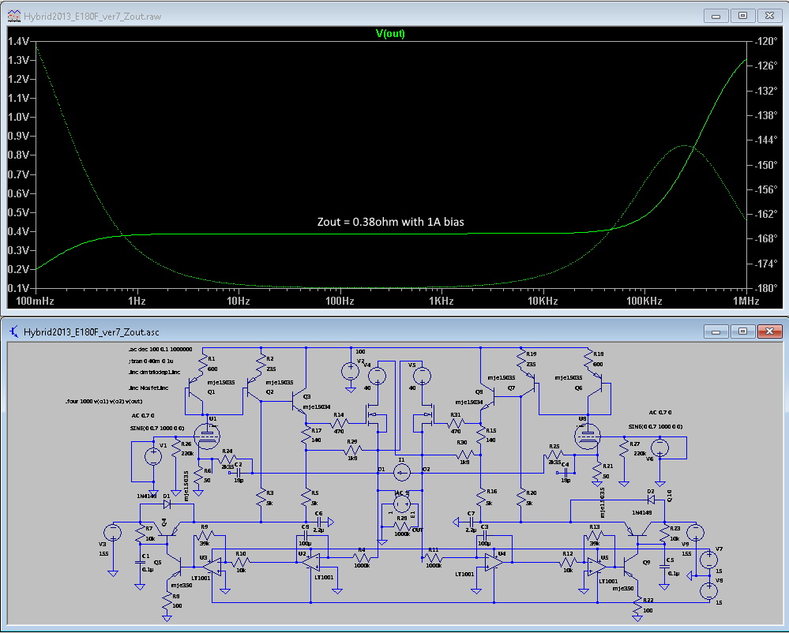Click the waveform window's title bar icon
789x633 pixels.
coord(13,15)
